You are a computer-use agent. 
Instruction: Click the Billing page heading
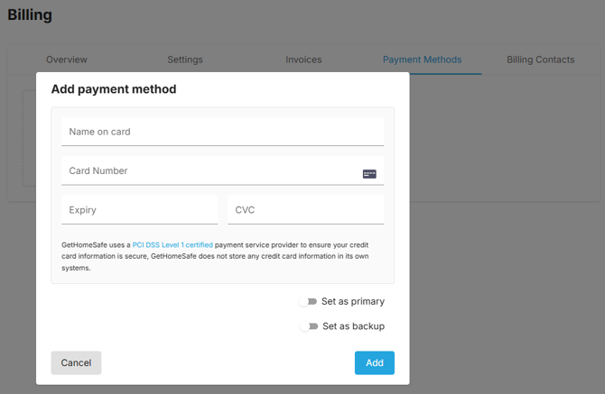click(x=30, y=15)
